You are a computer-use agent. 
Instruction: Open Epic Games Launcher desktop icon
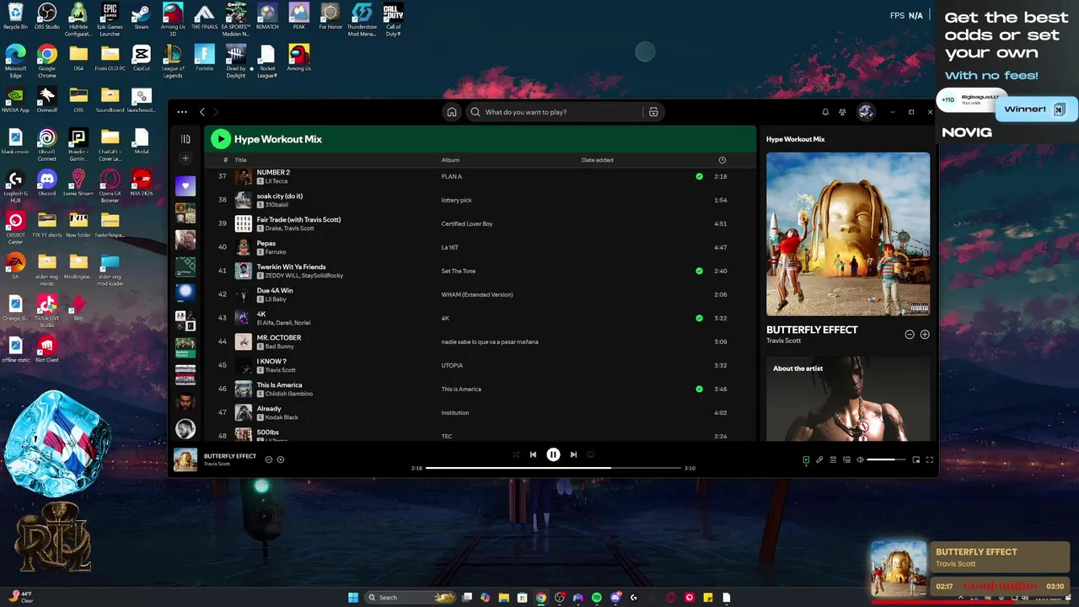[110, 19]
